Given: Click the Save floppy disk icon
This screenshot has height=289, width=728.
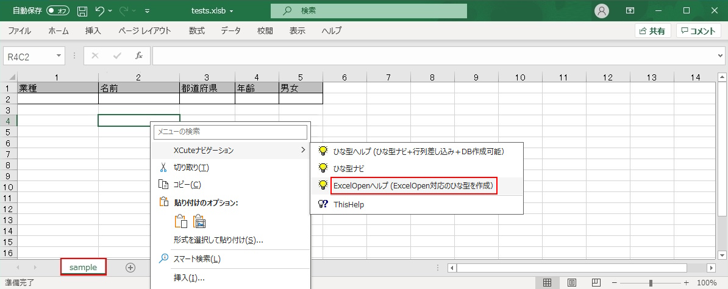Looking at the screenshot, I should [x=82, y=11].
